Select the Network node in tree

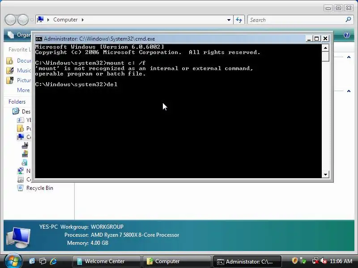click(24, 171)
